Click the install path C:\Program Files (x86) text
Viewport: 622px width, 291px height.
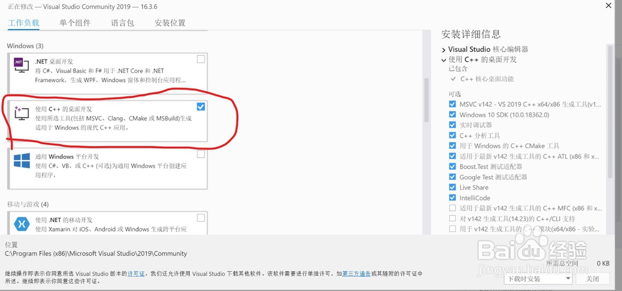96,253
